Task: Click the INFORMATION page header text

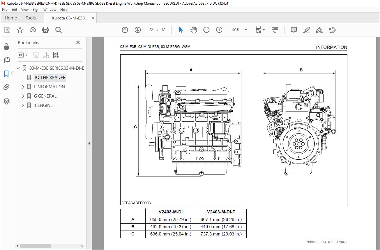Action: coord(332,47)
